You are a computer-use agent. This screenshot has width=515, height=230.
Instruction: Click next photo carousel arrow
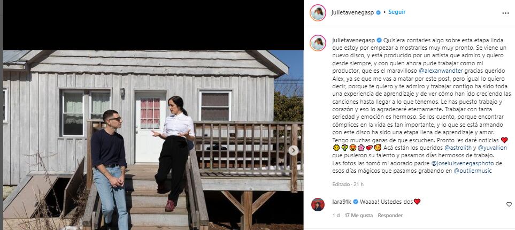[x=293, y=150]
